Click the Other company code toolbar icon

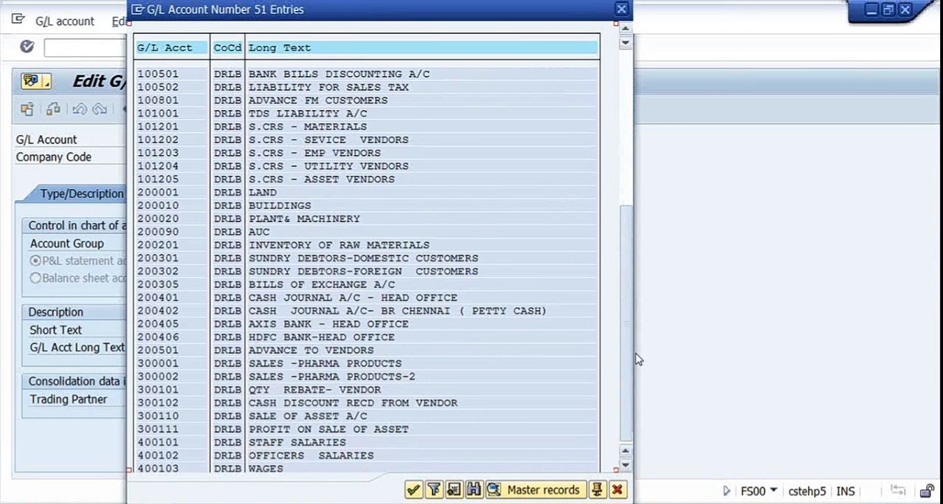[53, 109]
